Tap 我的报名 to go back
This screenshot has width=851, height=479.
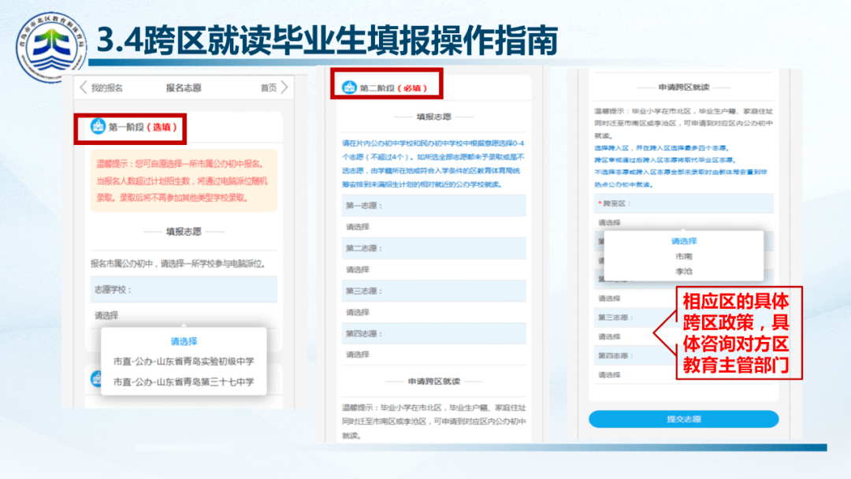[106, 87]
